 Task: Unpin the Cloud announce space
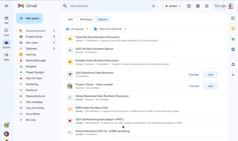pos(54,31)
